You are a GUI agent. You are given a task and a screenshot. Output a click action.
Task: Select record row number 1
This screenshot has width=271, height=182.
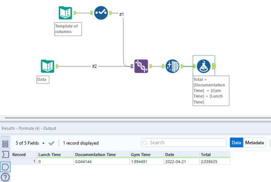coord(24,162)
